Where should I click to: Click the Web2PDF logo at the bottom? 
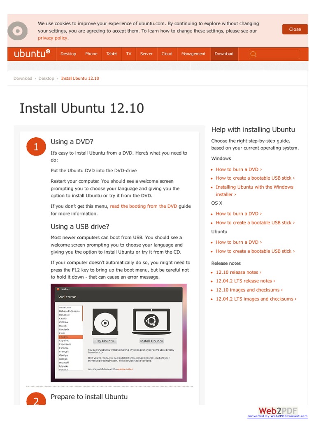point(278,412)
